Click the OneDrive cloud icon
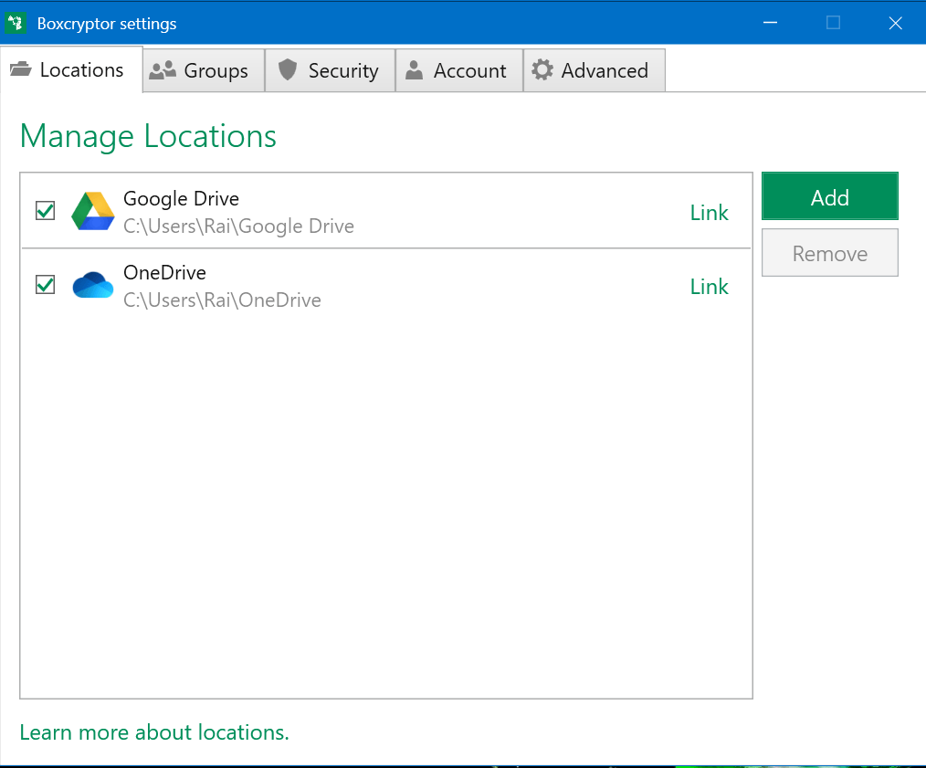The height and width of the screenshot is (768, 926). pos(93,285)
